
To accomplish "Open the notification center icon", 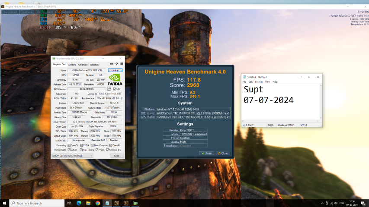I will coord(363,203).
